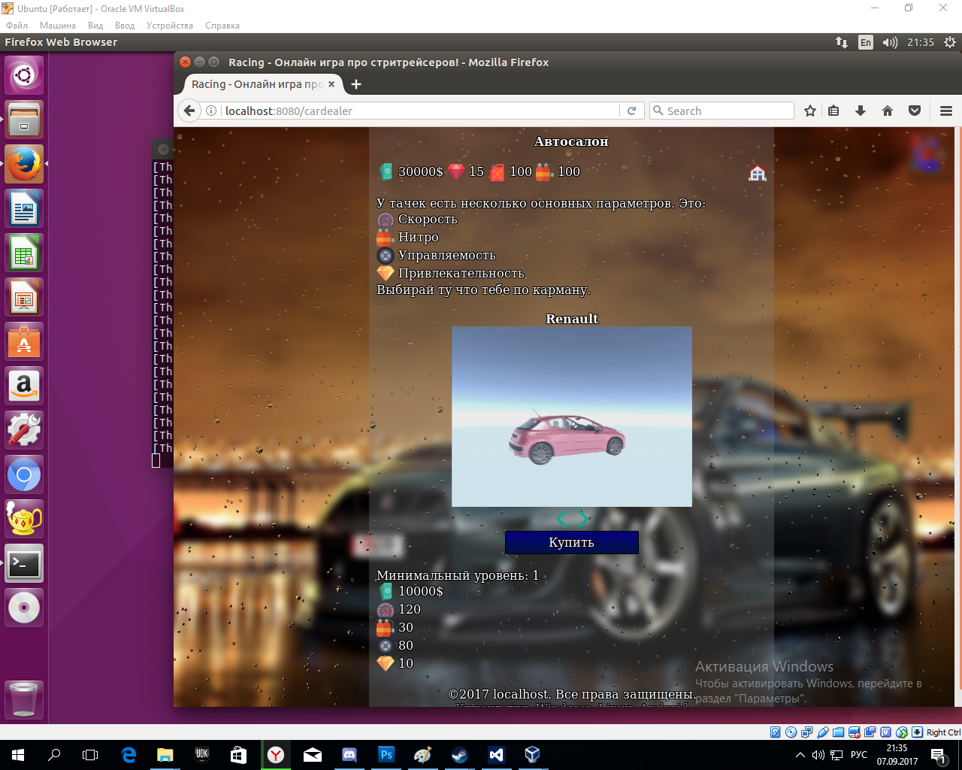Open the Машина menu in VirtualBox
This screenshot has width=962, height=770.
pyautogui.click(x=57, y=26)
